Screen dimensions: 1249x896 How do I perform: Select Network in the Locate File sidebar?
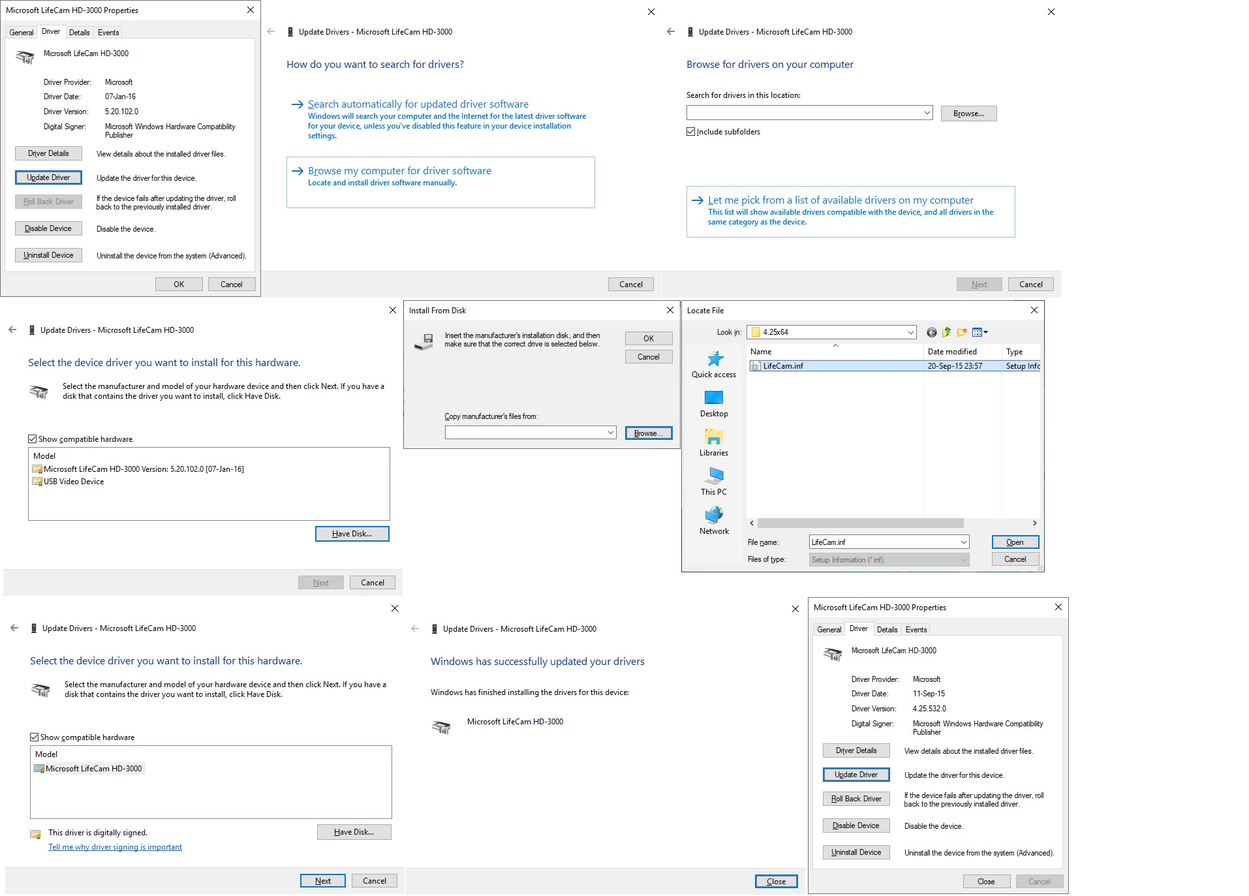point(714,521)
